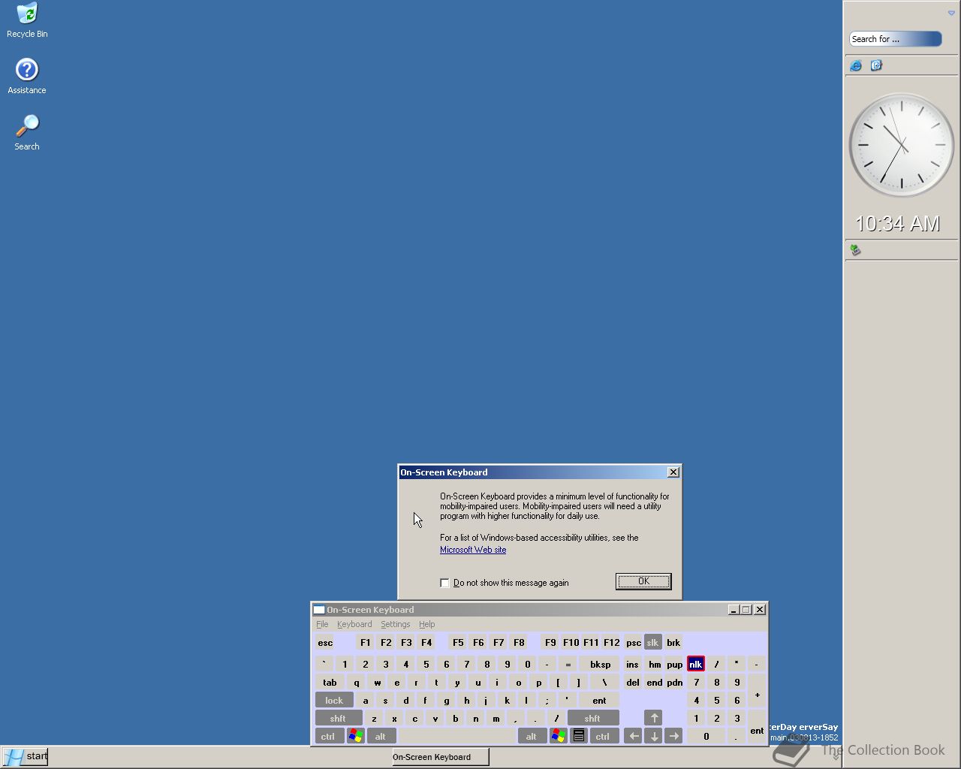This screenshot has height=769, width=961.
Task: Click the backslash key
Action: tap(604, 682)
